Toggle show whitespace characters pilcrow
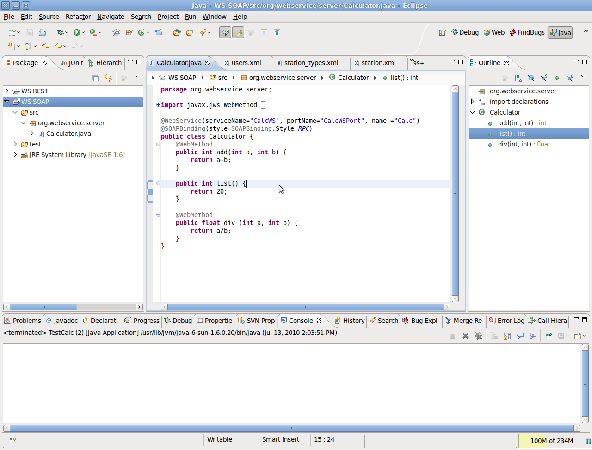Image resolution: width=592 pixels, height=450 pixels. point(277,32)
